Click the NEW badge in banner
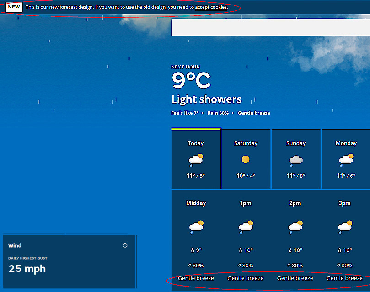Image resolution: width=370 pixels, height=292 pixels. tap(14, 7)
